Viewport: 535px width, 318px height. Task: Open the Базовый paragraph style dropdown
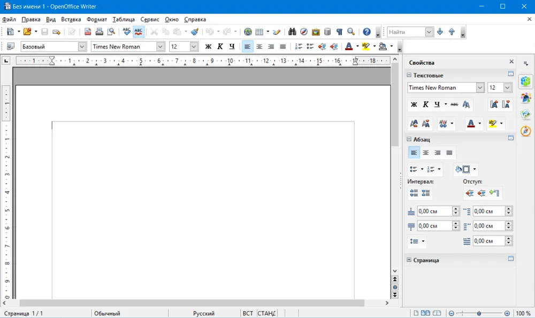tap(82, 47)
